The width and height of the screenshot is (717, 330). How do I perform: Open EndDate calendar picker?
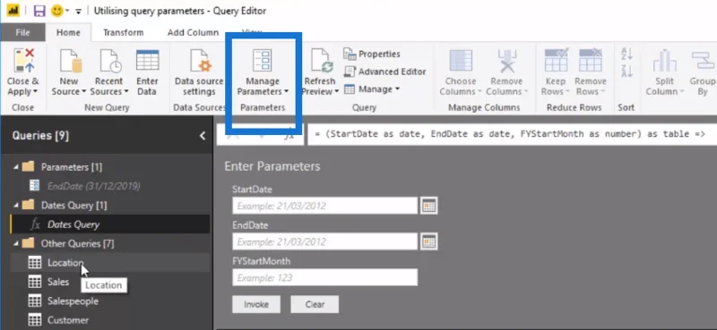(x=429, y=241)
